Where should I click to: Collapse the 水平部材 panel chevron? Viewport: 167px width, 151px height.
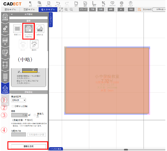[x=12, y=14]
